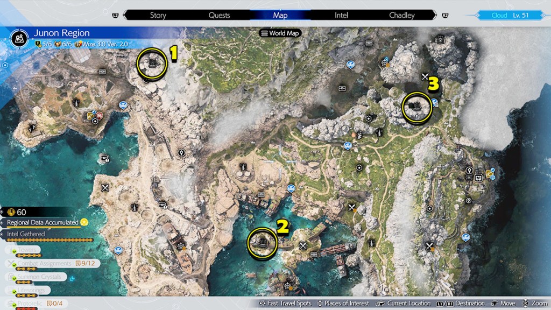Image resolution: width=551 pixels, height=310 pixels.
Task: Click the World Map label button
Action: (280, 33)
